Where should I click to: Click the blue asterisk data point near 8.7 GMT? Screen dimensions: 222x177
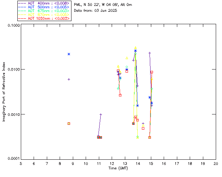point(69,54)
